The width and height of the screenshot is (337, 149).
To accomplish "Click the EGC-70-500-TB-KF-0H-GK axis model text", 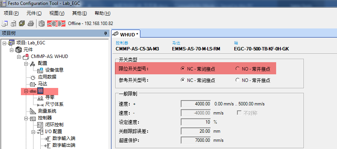I will tap(261, 49).
